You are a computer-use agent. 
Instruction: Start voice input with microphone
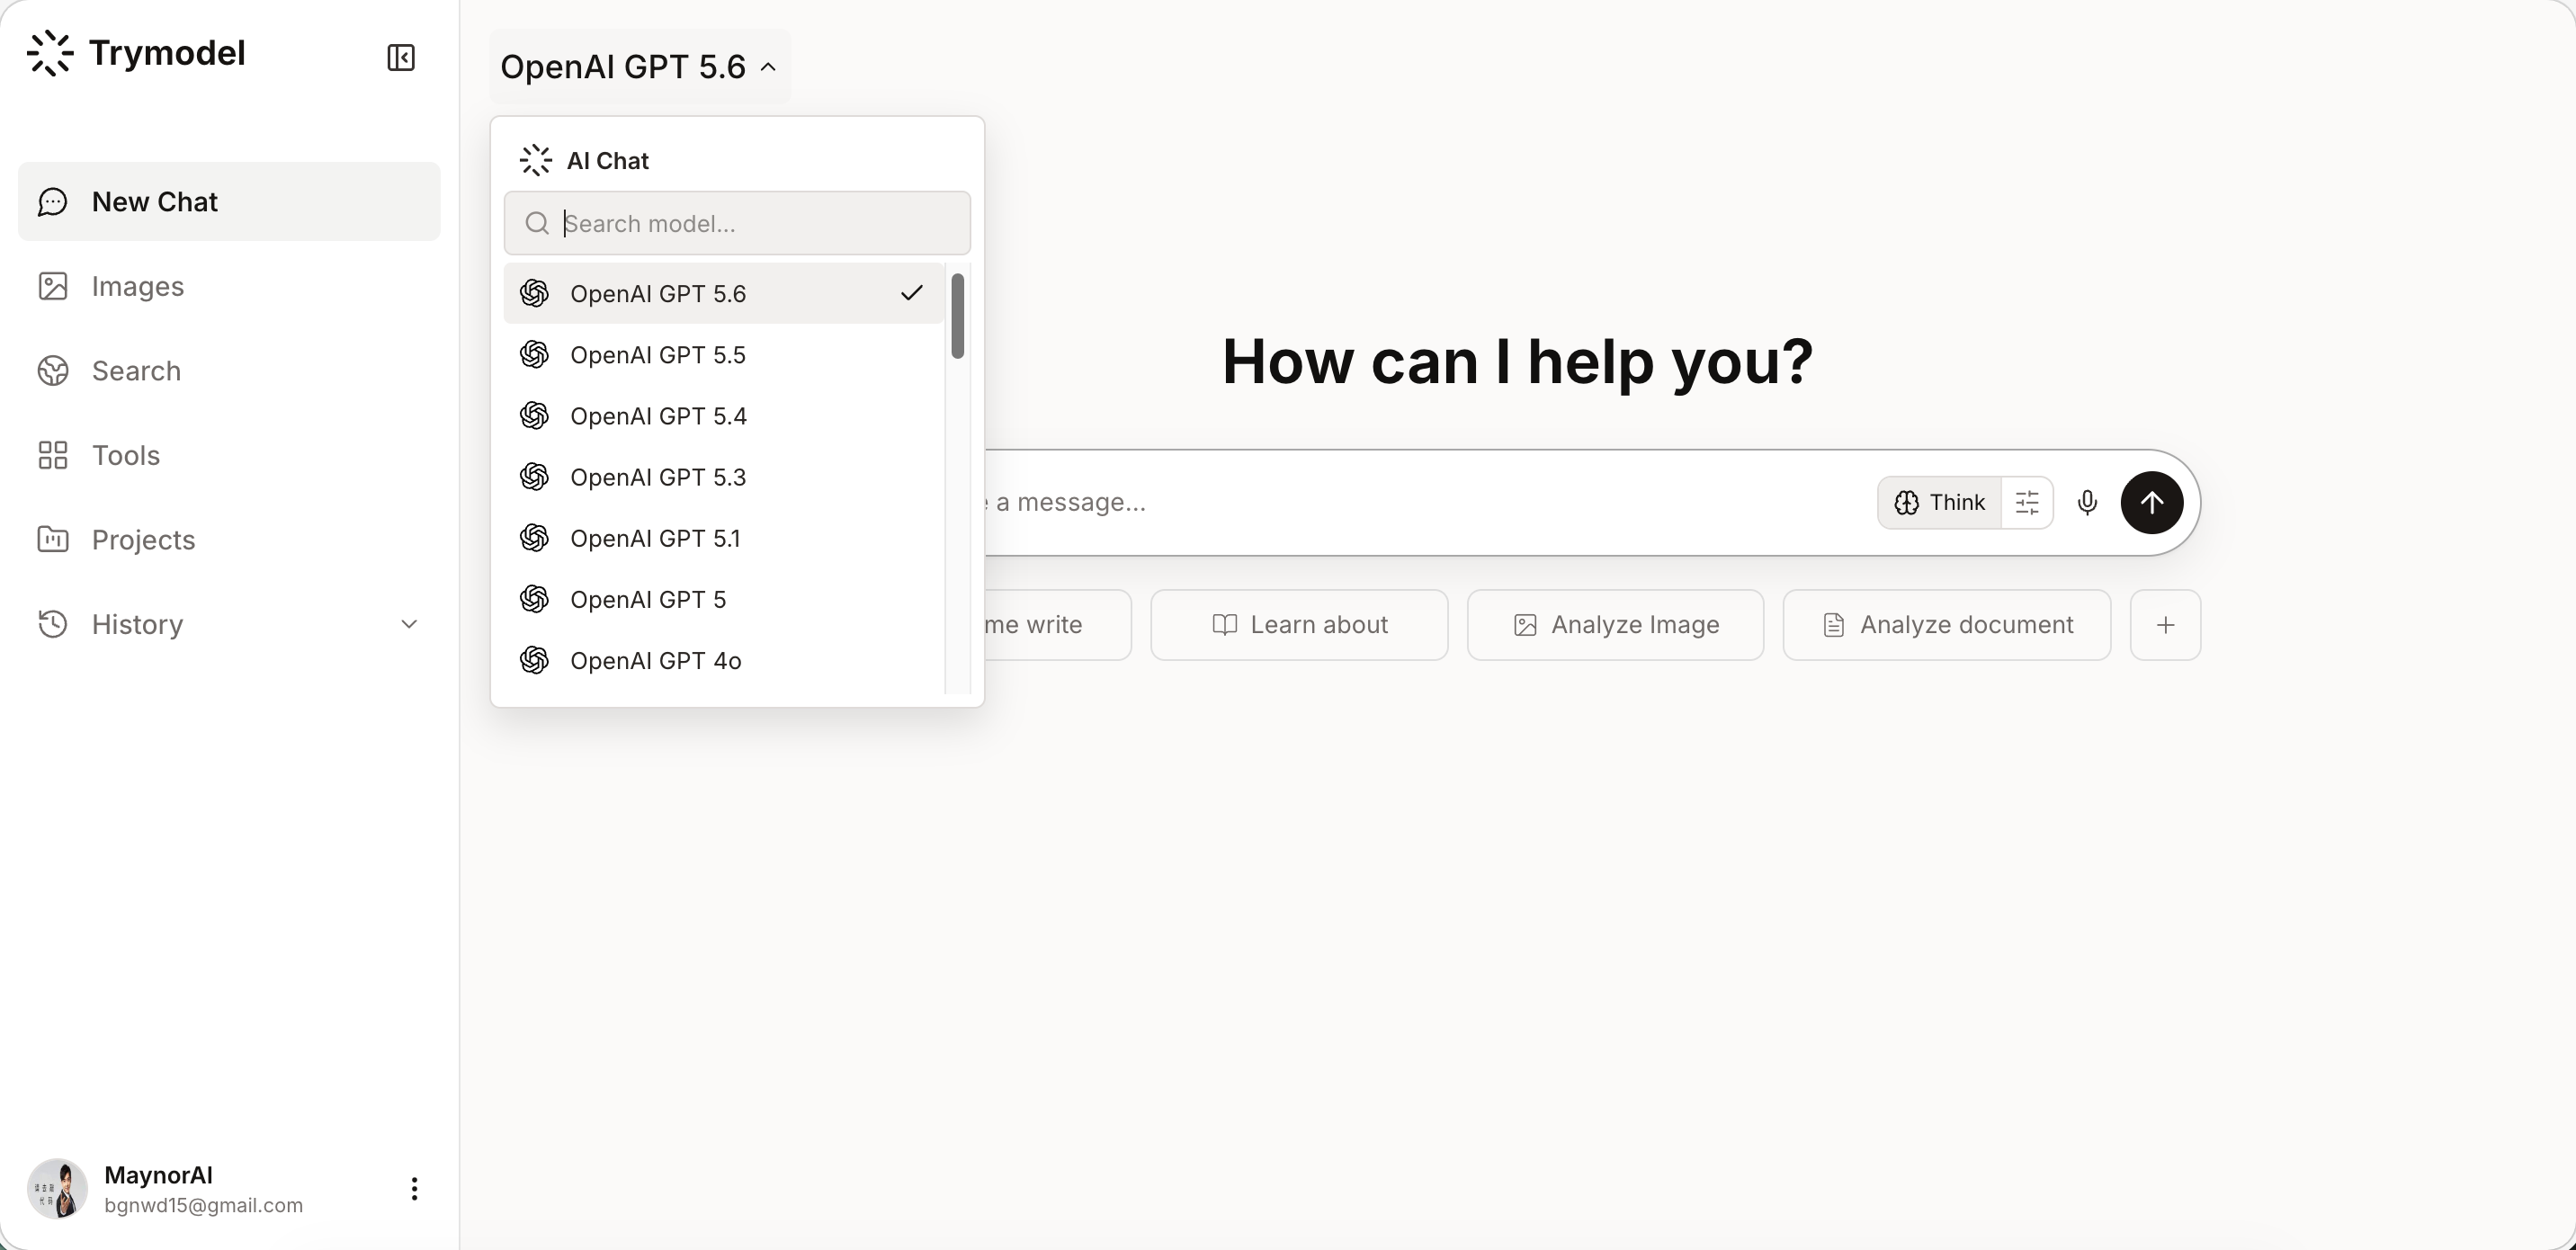(2087, 502)
